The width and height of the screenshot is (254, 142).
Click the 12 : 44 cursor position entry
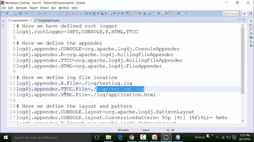(170, 130)
